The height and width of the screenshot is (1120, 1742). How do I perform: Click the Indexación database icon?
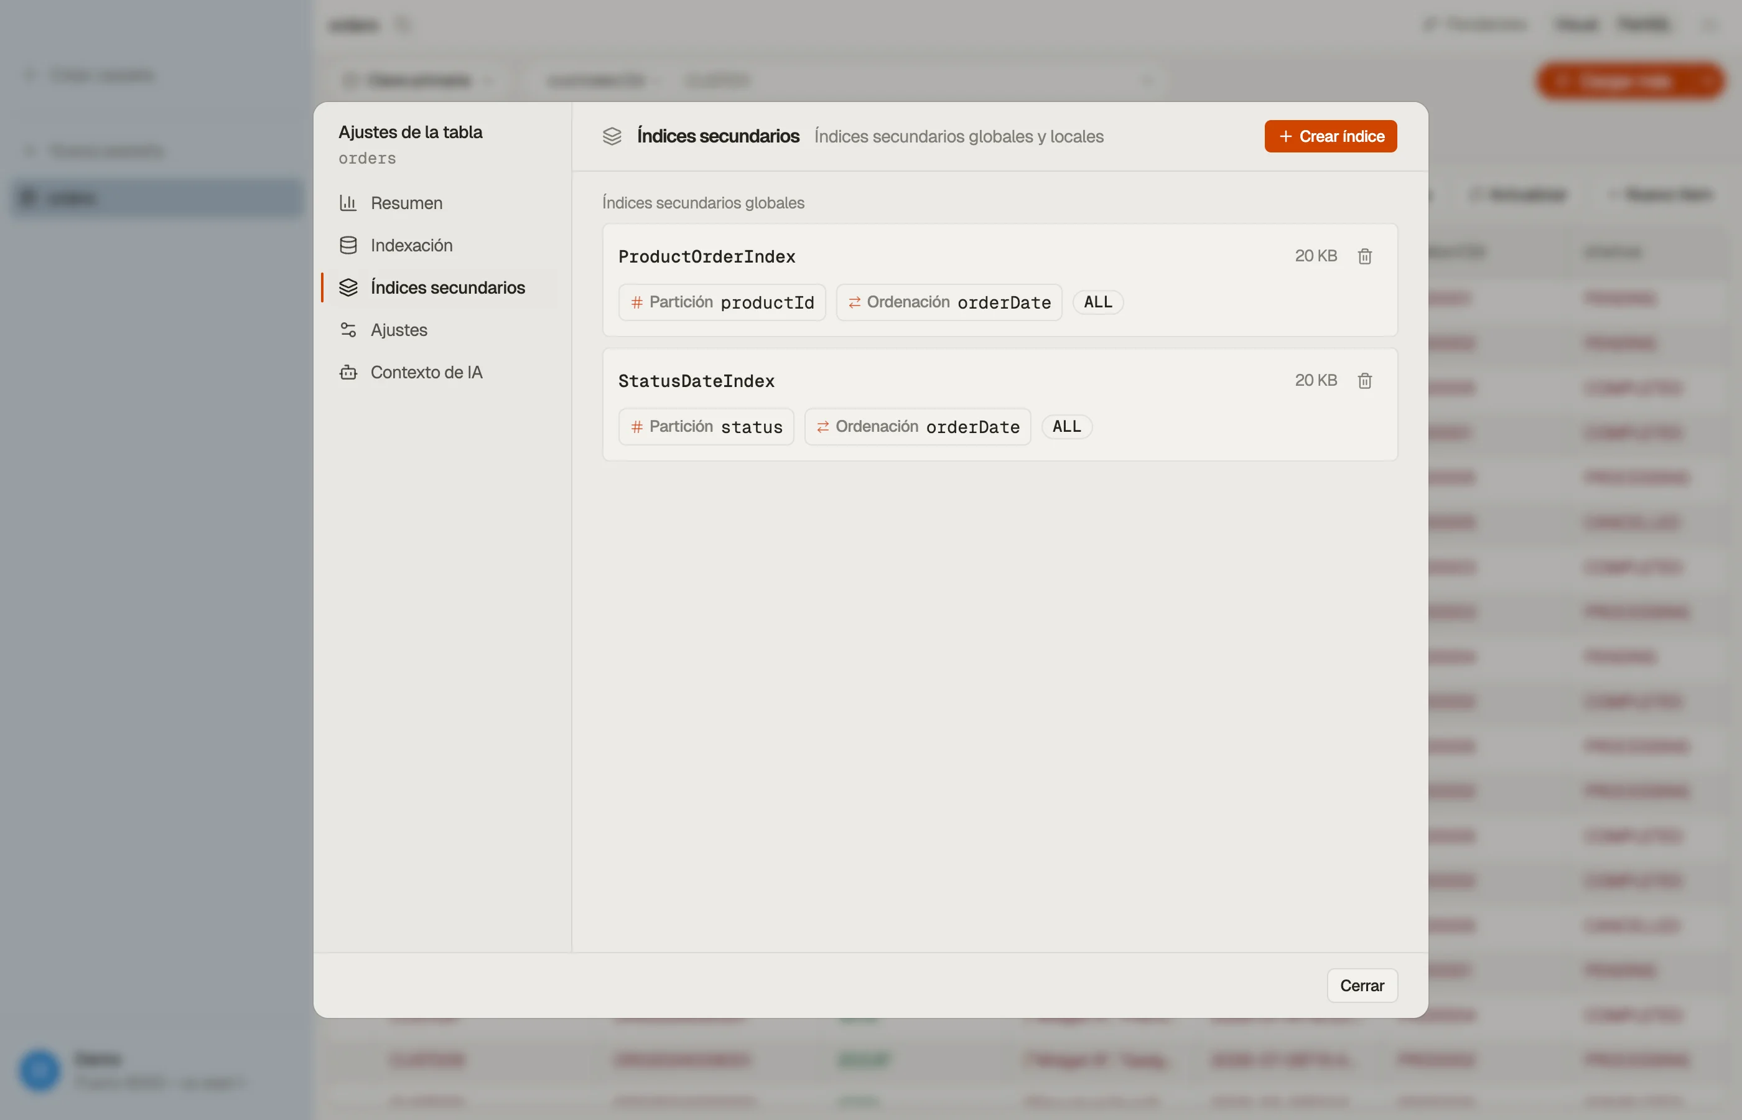[348, 245]
